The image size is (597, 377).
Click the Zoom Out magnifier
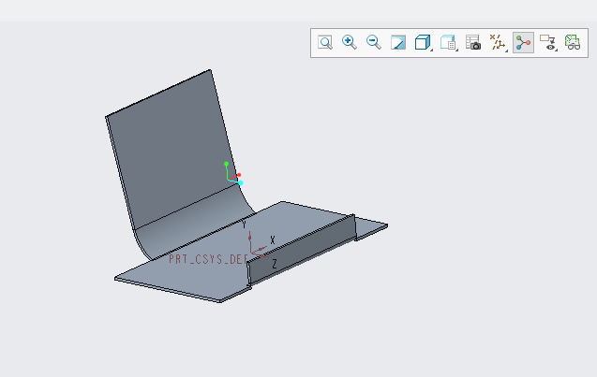(374, 43)
